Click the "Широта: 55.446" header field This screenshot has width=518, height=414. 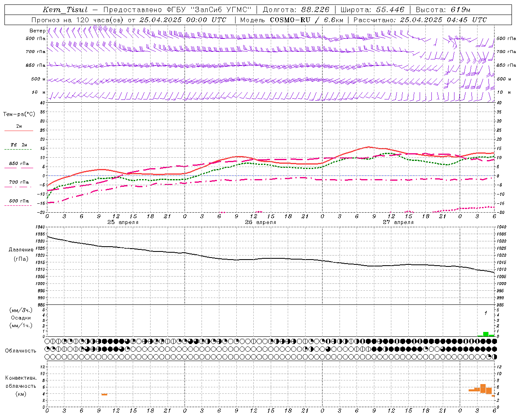pos(372,10)
